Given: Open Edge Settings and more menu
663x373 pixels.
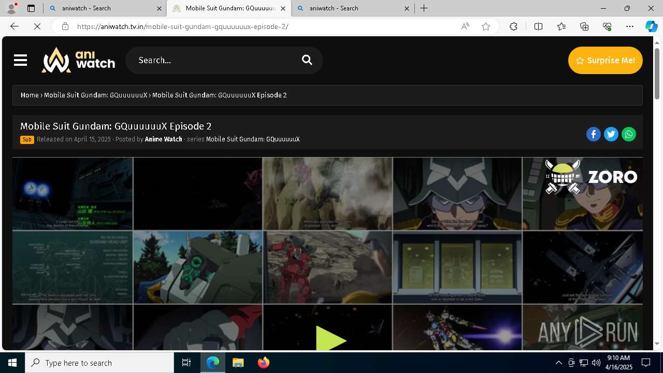Looking at the screenshot, I should tap(630, 26).
